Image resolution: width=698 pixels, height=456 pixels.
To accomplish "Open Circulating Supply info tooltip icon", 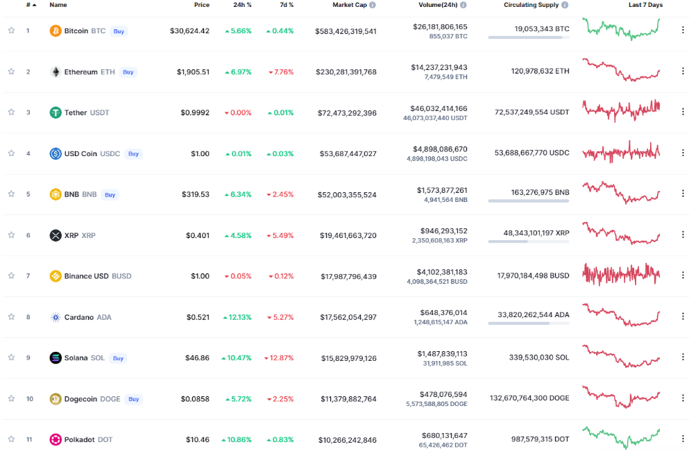I will click(565, 5).
